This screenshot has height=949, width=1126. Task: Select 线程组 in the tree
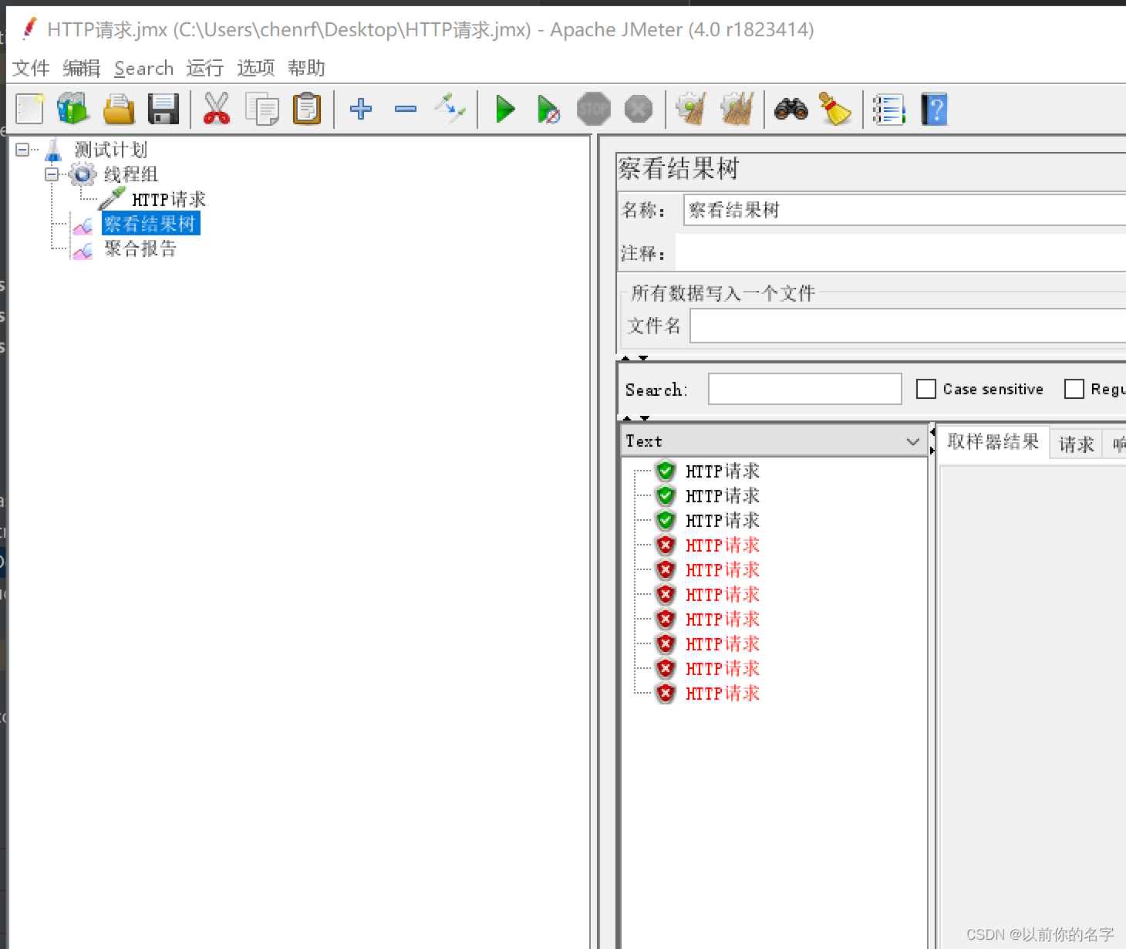click(x=131, y=174)
